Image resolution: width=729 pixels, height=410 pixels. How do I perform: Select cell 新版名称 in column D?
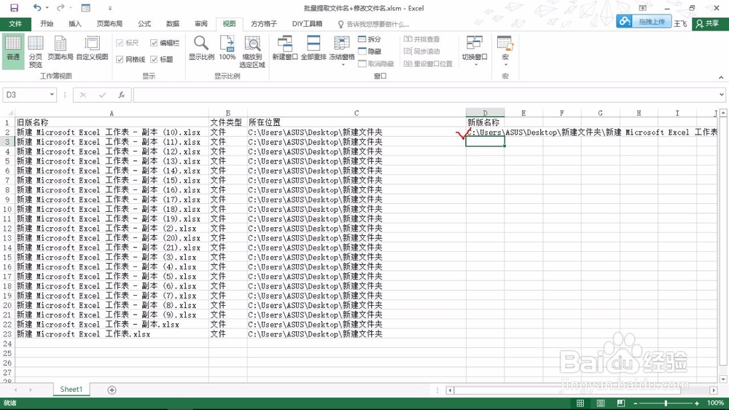(483, 122)
